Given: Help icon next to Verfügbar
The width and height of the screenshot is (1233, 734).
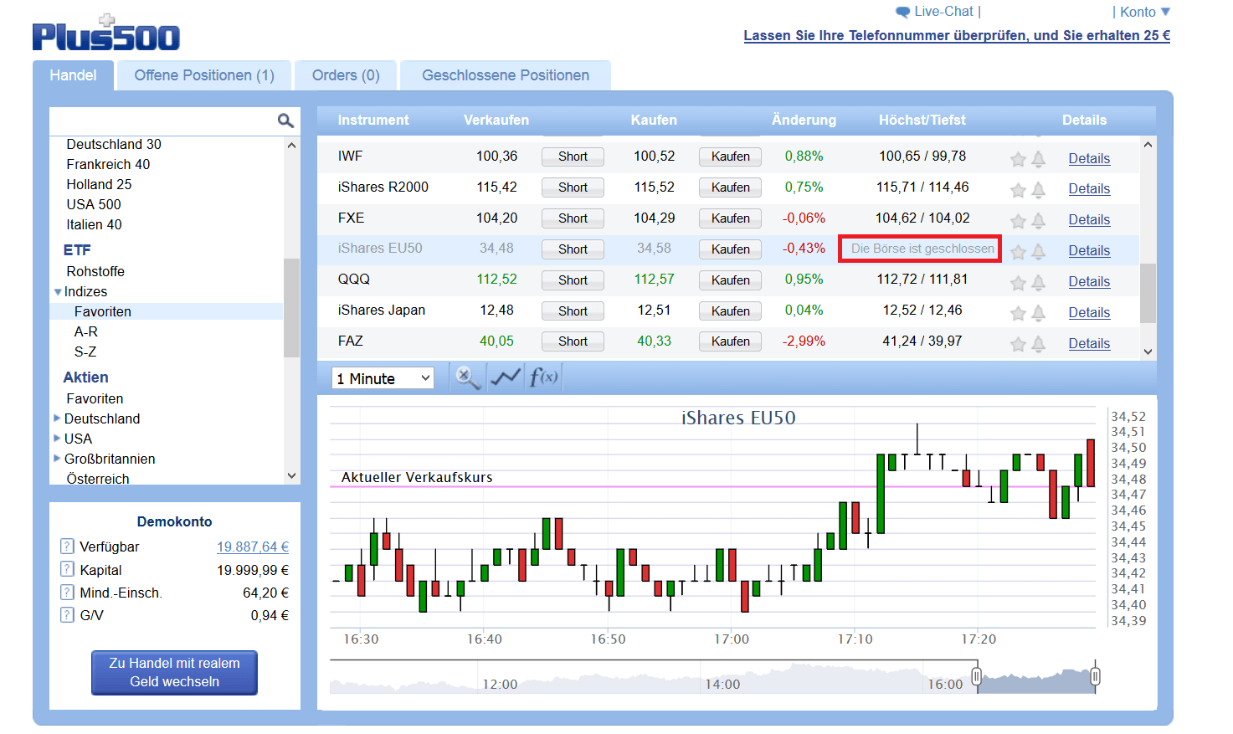Looking at the screenshot, I should click(x=67, y=547).
